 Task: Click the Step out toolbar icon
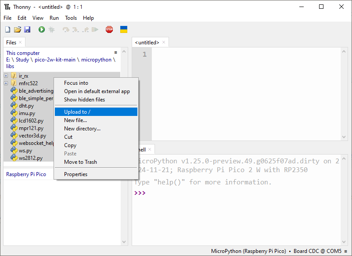click(x=85, y=29)
